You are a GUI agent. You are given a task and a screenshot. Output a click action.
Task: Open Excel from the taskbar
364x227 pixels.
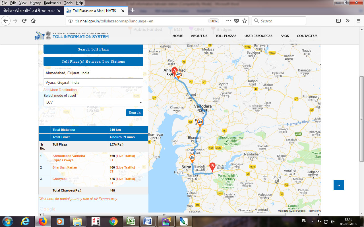(131, 221)
